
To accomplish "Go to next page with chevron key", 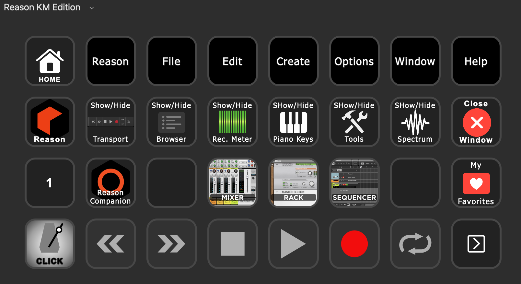I will 476,244.
